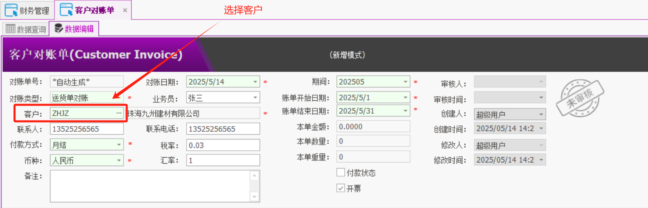Click the 客户对账单(Customer Invoice) title
648x208 pixels.
(x=96, y=54)
